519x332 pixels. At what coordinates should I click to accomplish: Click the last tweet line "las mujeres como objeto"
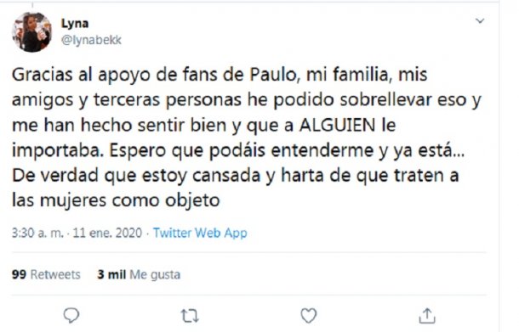(116, 200)
